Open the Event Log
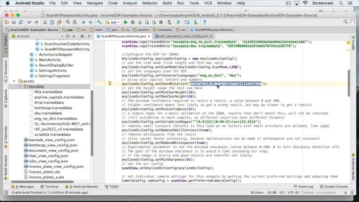The width and height of the screenshot is (359, 202). point(303,187)
